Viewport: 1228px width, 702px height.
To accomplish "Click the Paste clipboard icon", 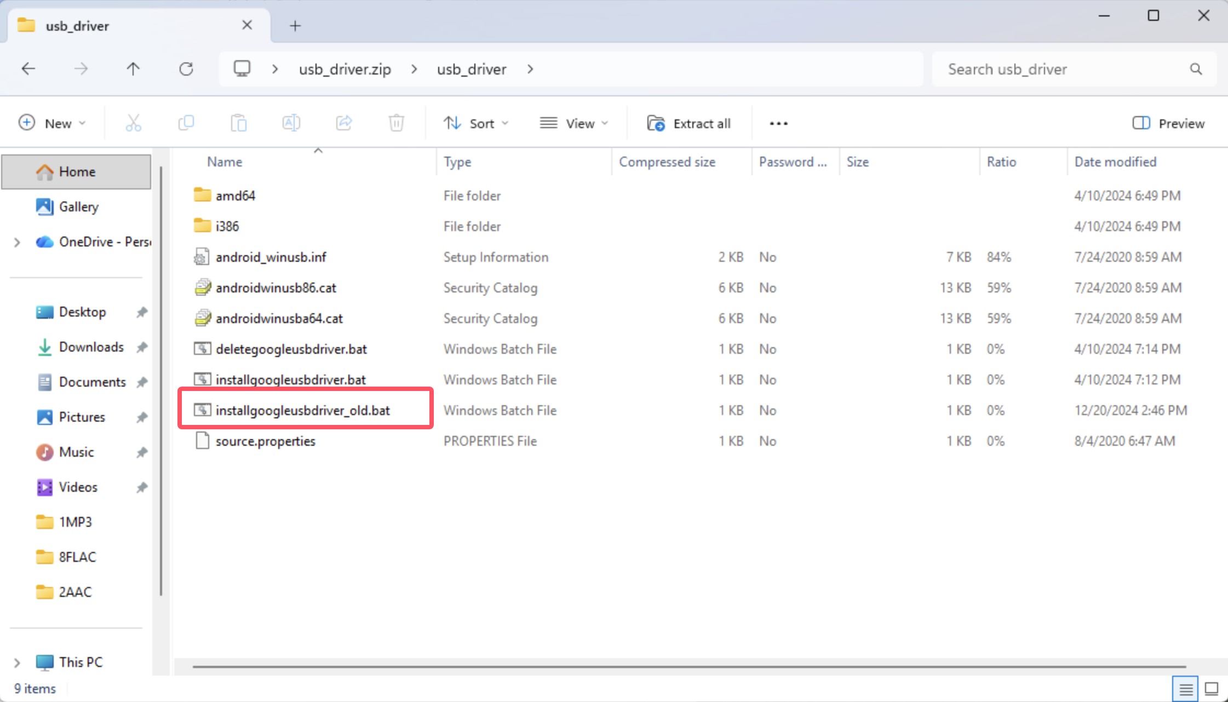I will tap(239, 123).
